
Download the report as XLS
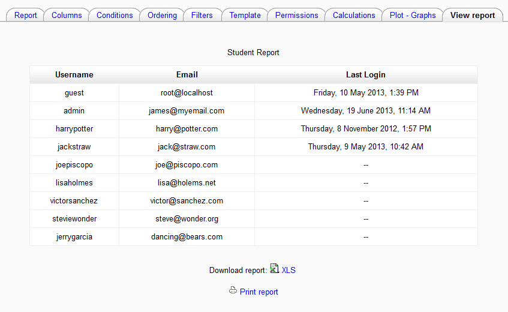[288, 270]
